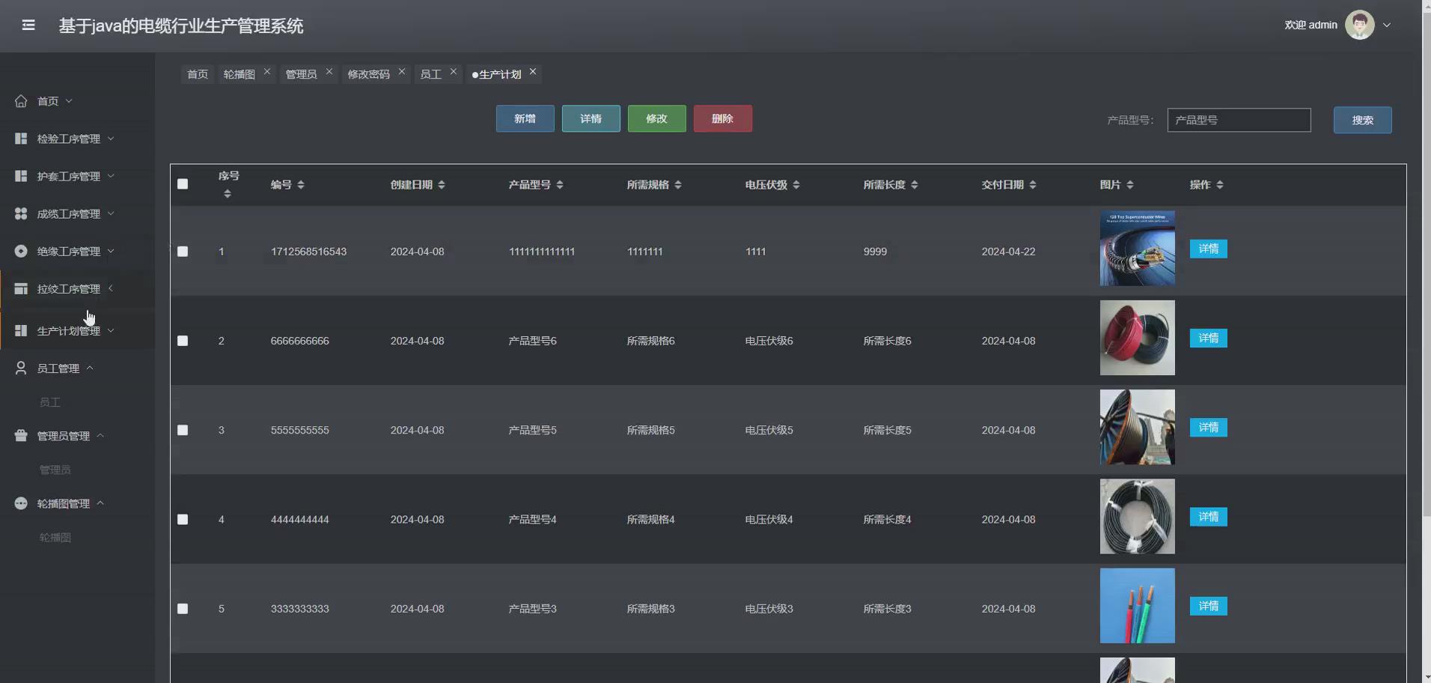The width and height of the screenshot is (1431, 683).
Task: Click the 轮播图管理 sidebar icon
Action: pyautogui.click(x=21, y=503)
